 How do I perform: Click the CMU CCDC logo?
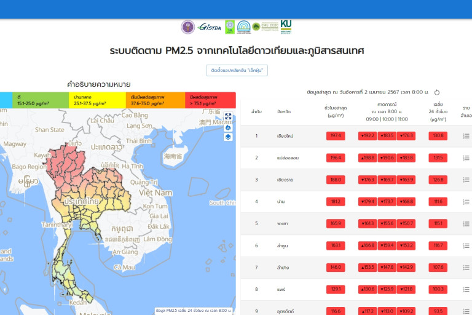[269, 26]
